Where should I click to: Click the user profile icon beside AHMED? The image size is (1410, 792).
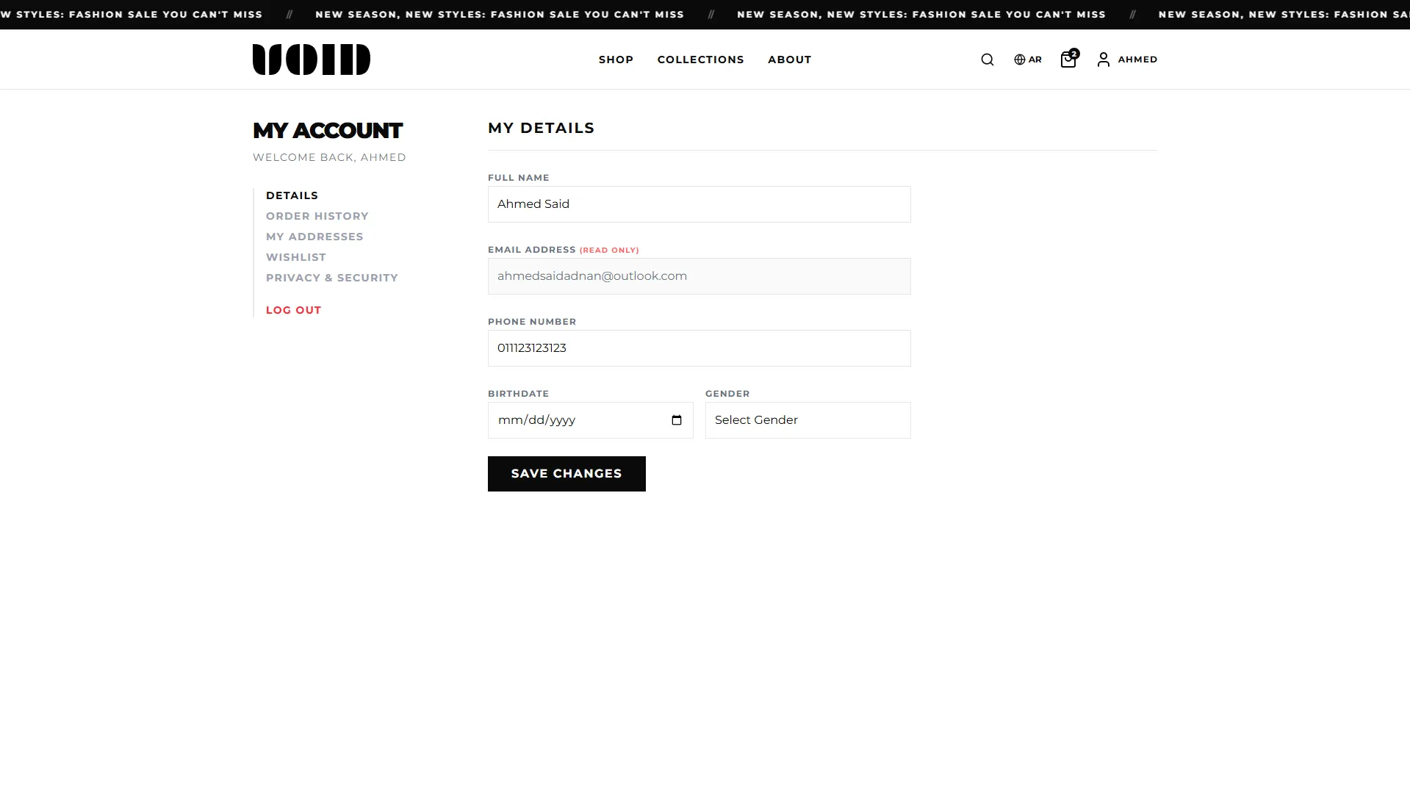tap(1103, 60)
